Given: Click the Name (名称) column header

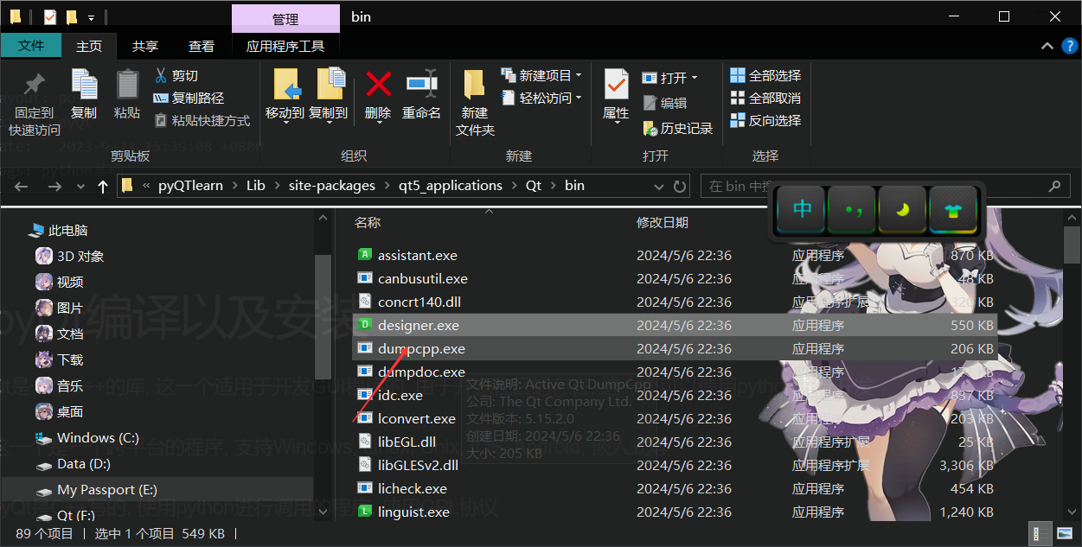Looking at the screenshot, I should point(368,222).
